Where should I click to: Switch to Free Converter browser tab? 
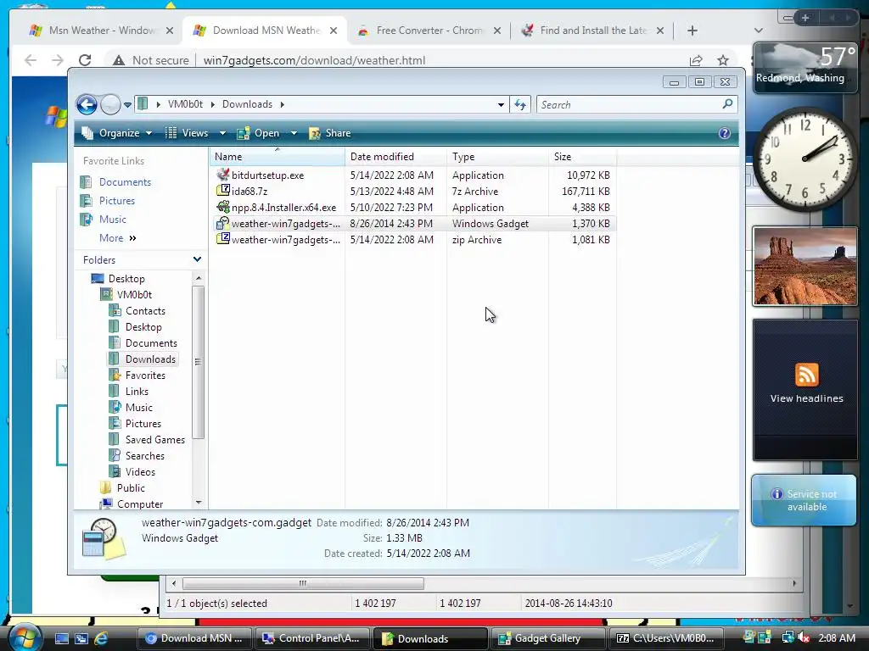coord(429,31)
